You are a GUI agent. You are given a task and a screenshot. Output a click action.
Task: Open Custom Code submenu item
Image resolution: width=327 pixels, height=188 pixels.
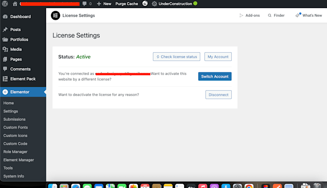15,144
